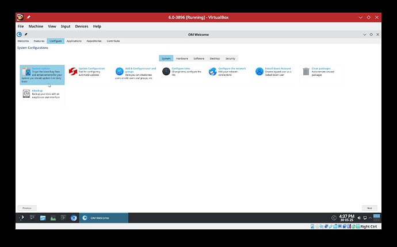Click the display icon in system tray
Viewport: 397px width, 247px height.
[365, 218]
